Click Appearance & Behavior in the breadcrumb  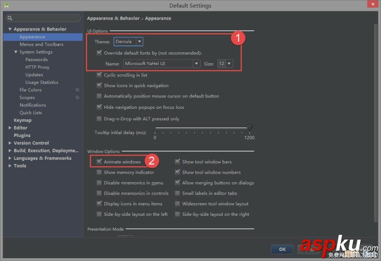click(113, 18)
